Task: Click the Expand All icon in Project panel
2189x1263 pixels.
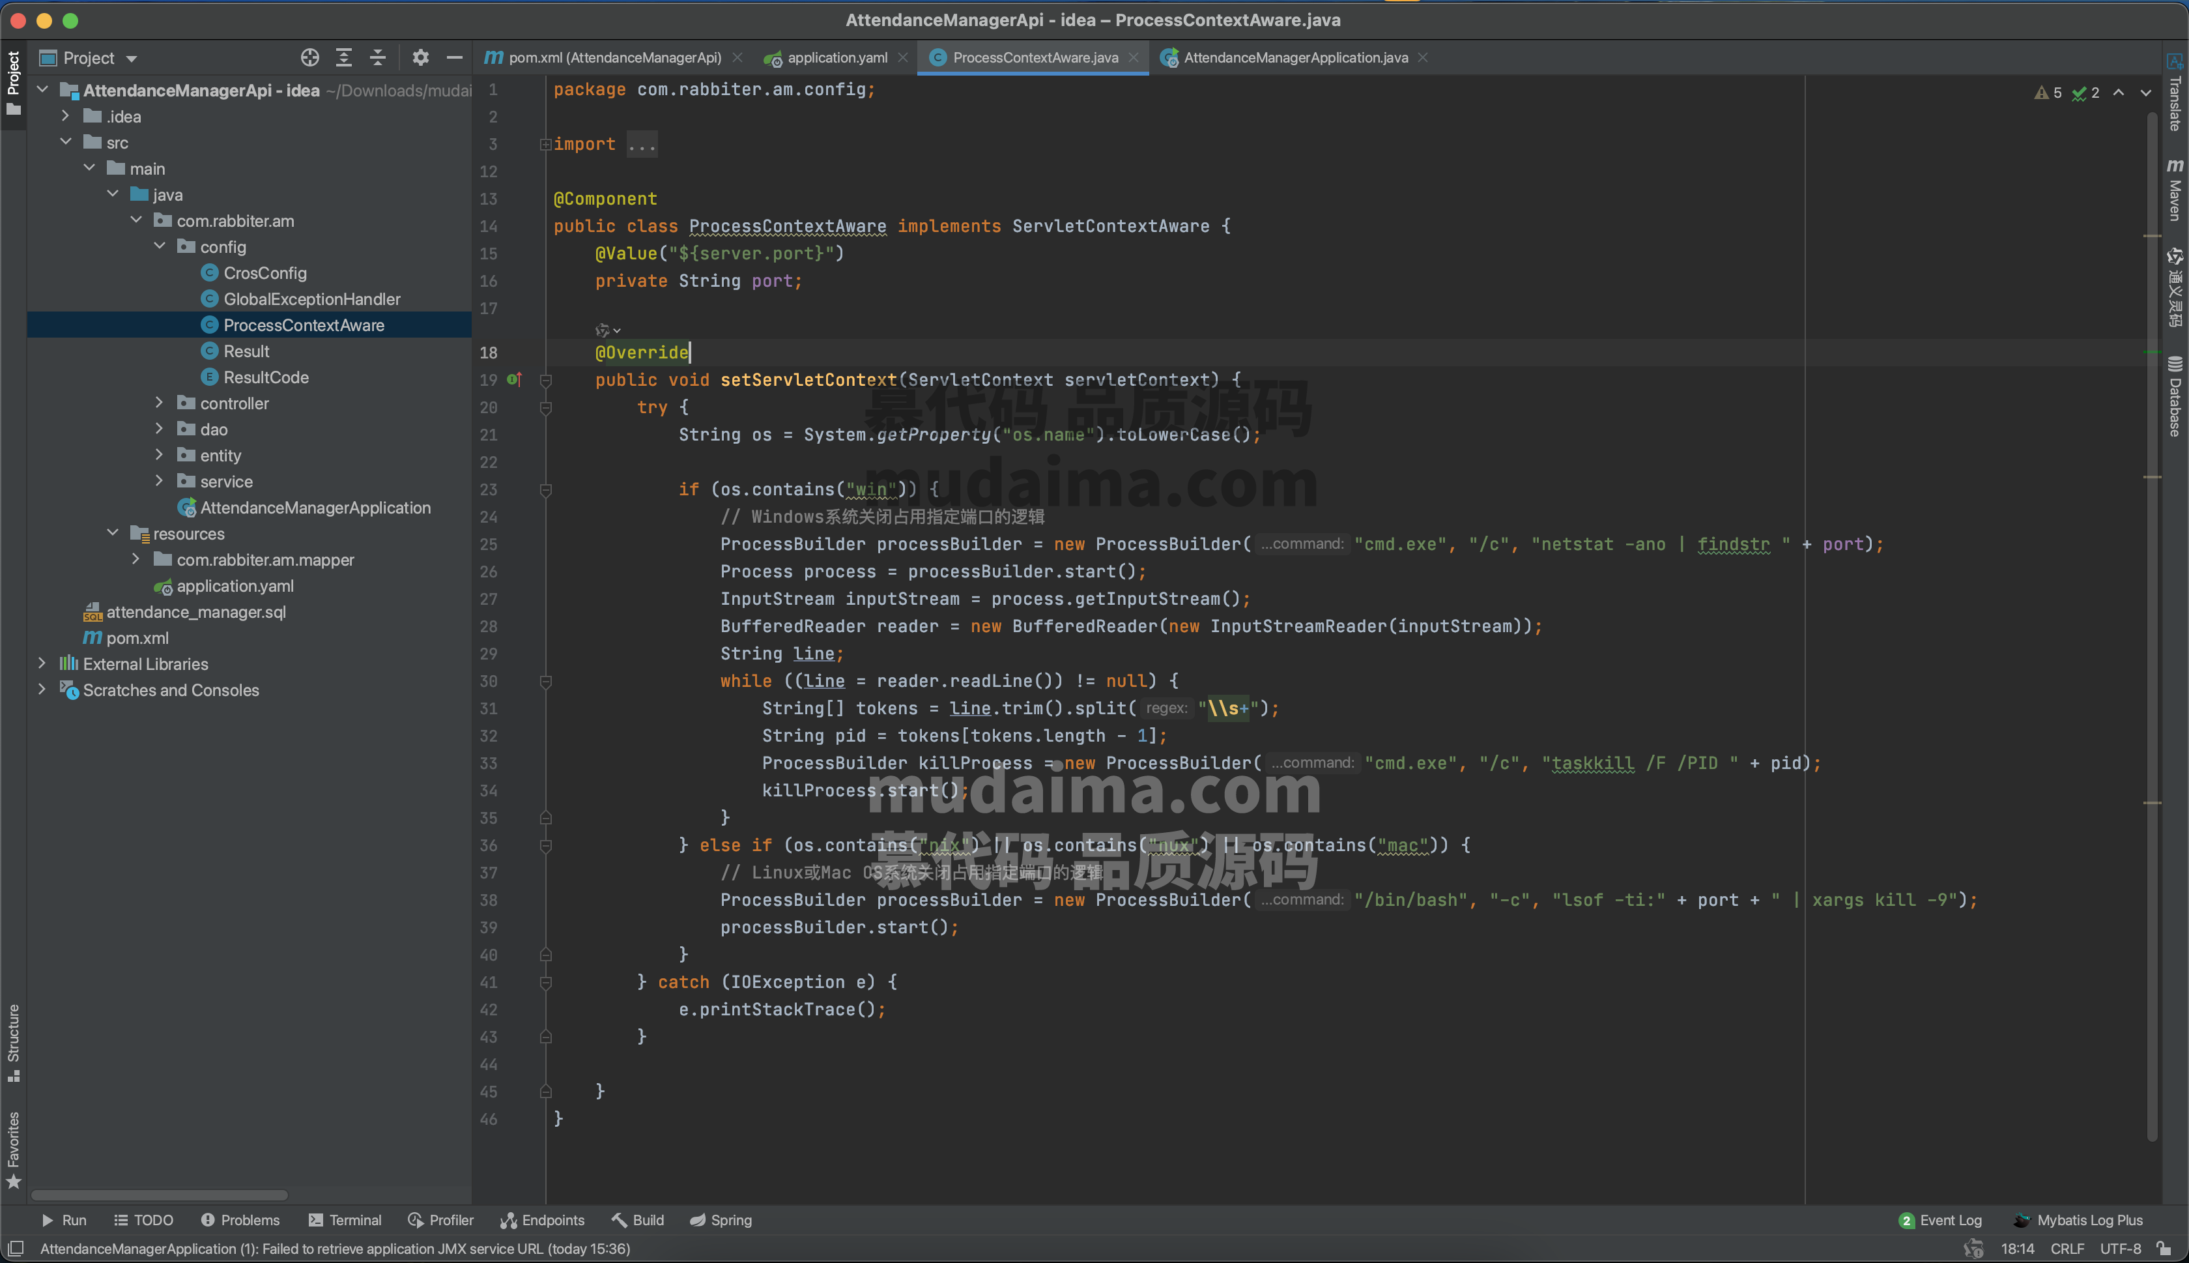Action: (344, 58)
